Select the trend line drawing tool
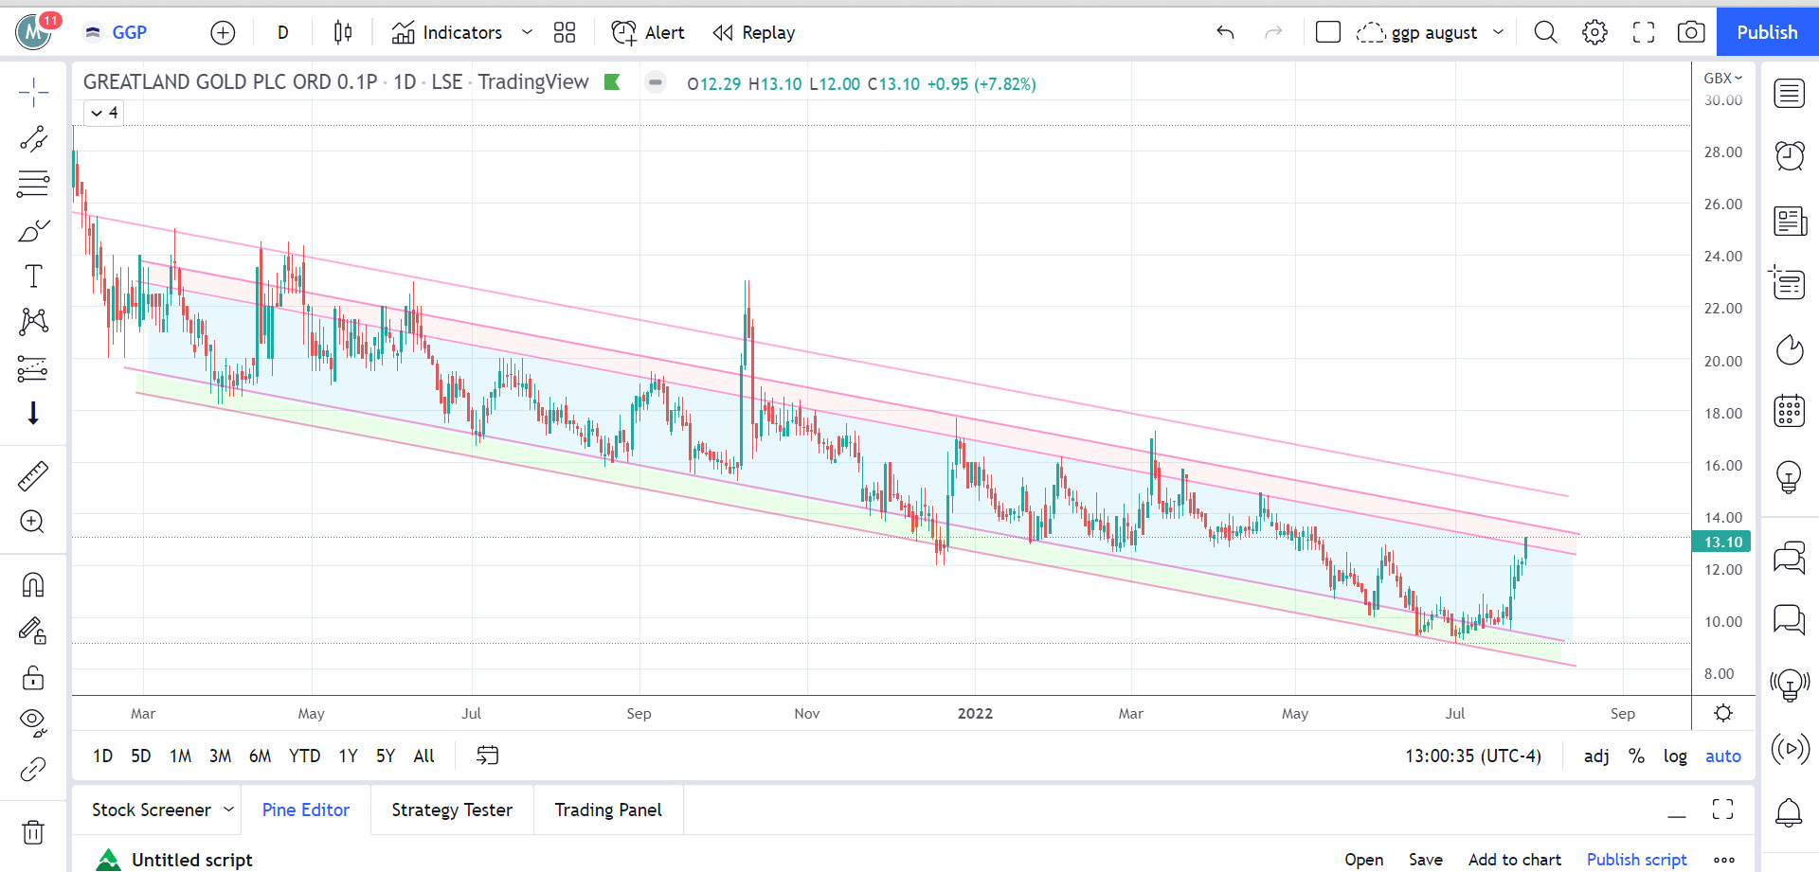The width and height of the screenshot is (1819, 872). coord(33,139)
